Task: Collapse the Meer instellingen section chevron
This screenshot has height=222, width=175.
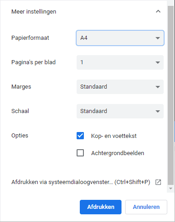Action: coord(158,11)
